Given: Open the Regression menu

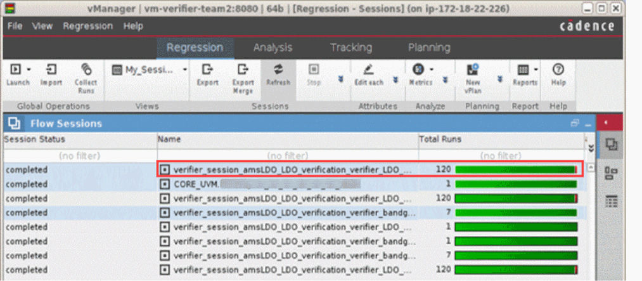Looking at the screenshot, I should (87, 26).
